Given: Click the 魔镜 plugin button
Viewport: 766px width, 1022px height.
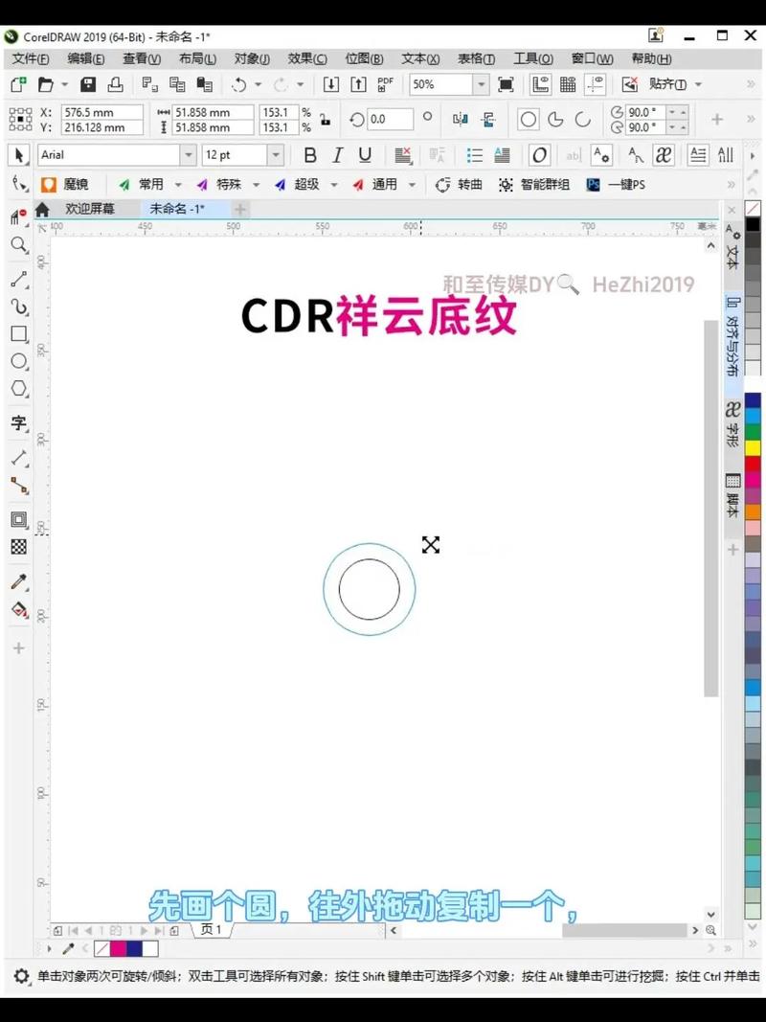Looking at the screenshot, I should [67, 184].
